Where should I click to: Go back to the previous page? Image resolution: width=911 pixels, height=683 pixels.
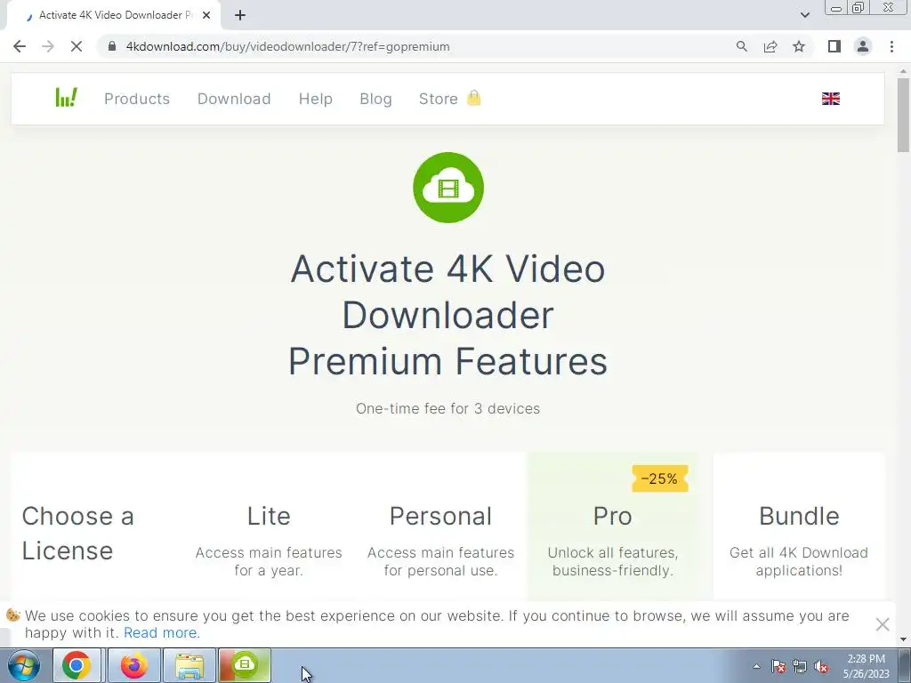coord(20,46)
